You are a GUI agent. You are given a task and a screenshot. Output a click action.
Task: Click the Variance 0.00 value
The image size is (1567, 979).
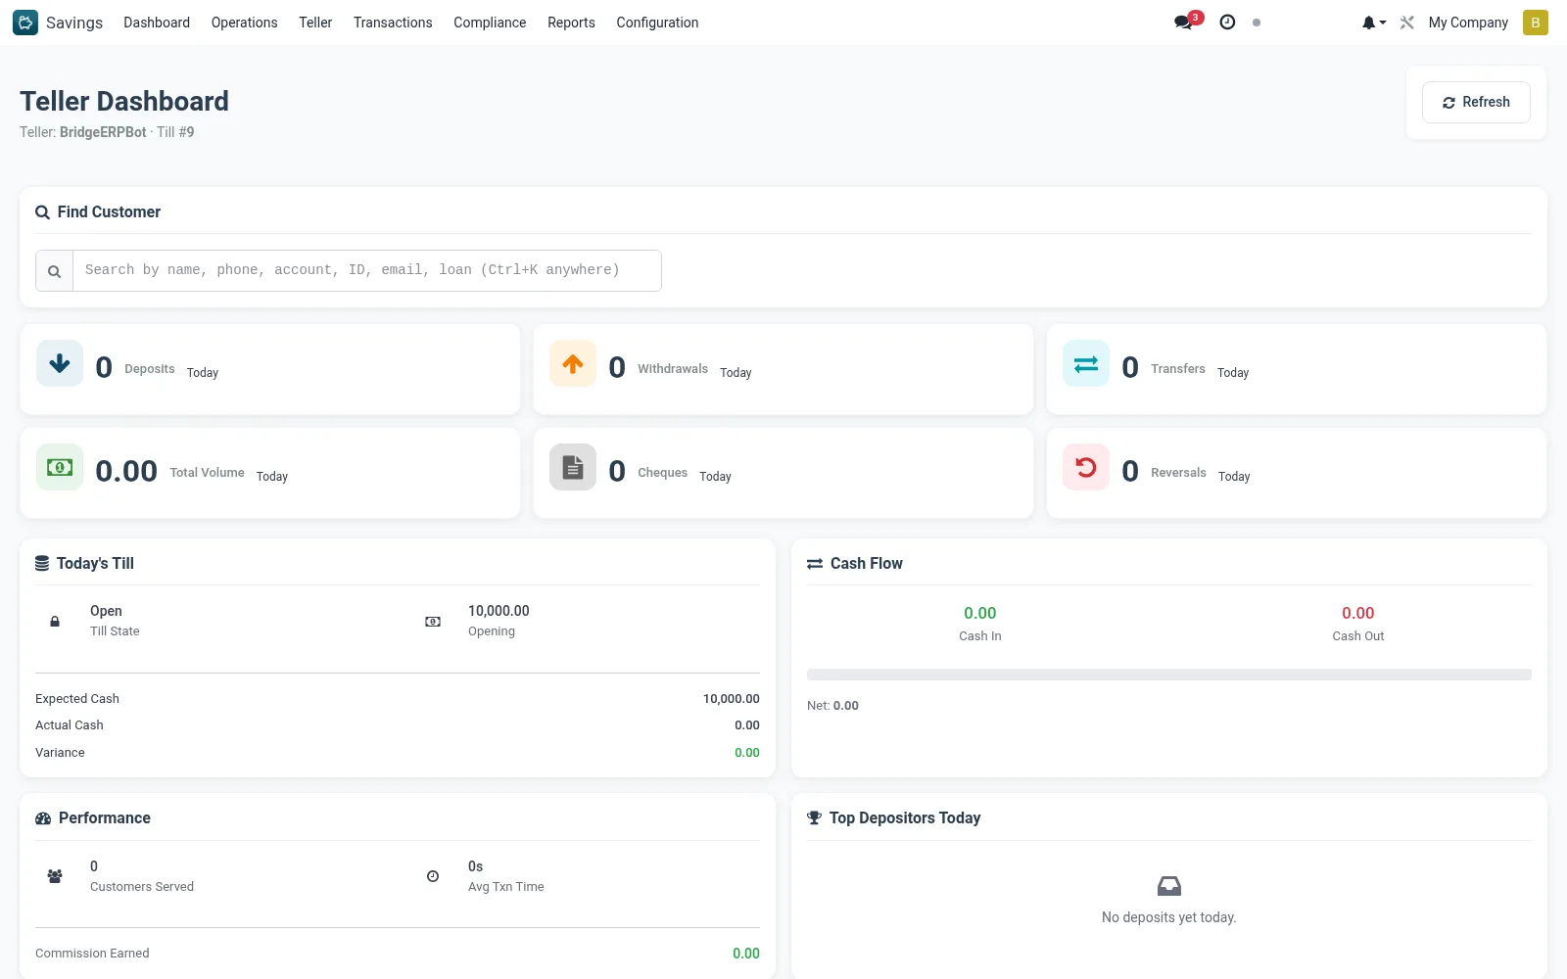[x=747, y=753]
